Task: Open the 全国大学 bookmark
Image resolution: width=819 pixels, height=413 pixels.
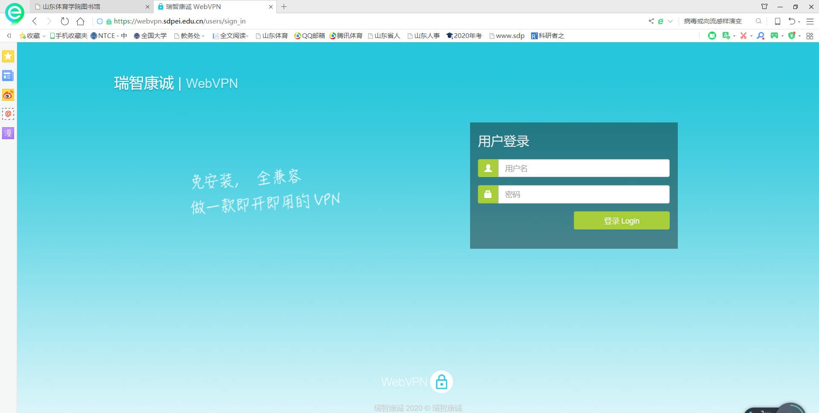Action: pos(150,36)
